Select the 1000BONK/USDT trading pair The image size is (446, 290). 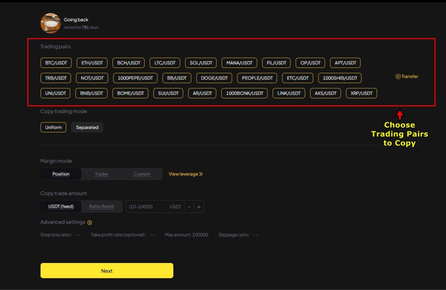[x=244, y=93]
